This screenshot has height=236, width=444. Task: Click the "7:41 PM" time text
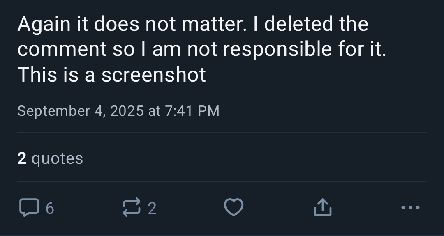tap(192, 111)
